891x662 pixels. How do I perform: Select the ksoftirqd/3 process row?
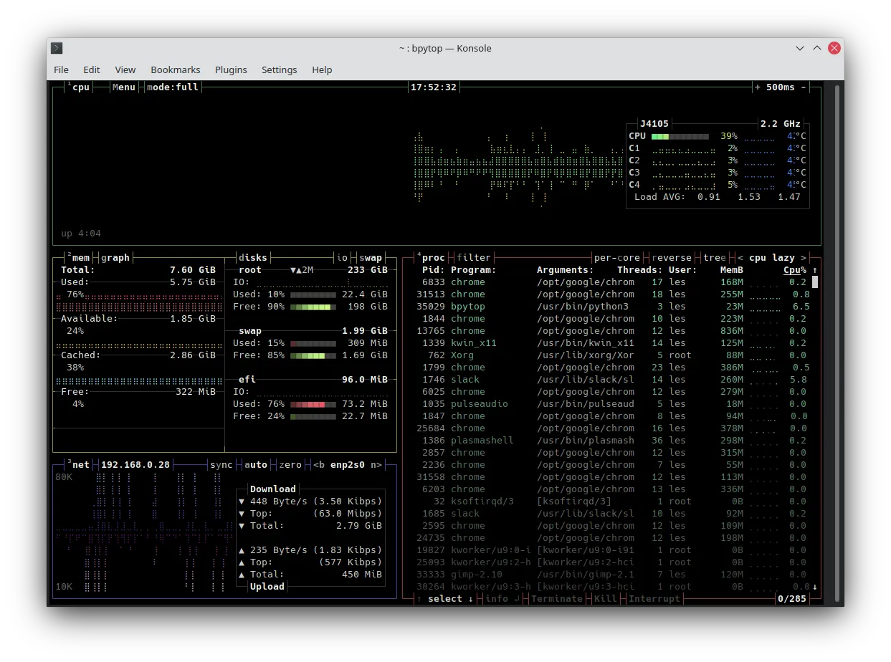coord(611,501)
